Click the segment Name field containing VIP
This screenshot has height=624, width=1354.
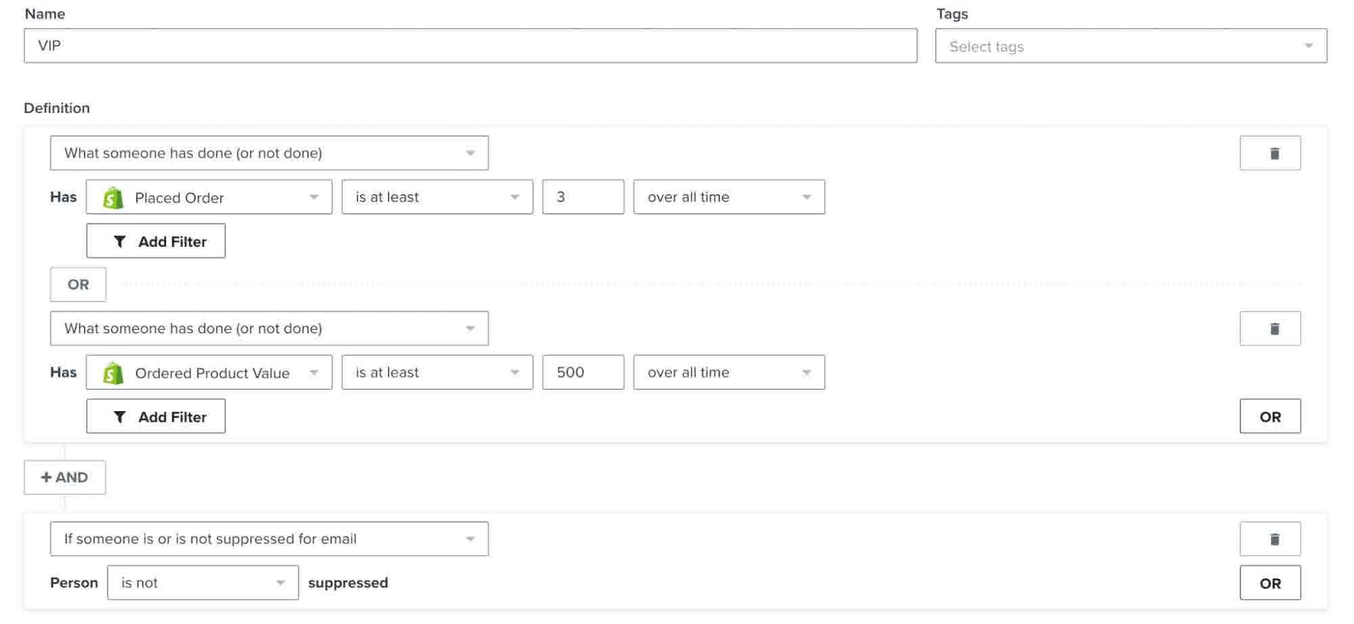(470, 46)
